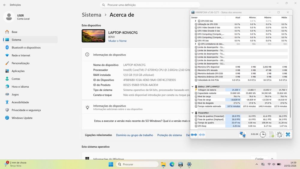Open Base page in Settings sidebar
The height and width of the screenshot is (169, 300).
30,32
